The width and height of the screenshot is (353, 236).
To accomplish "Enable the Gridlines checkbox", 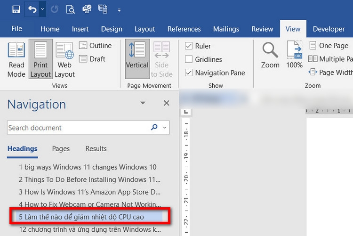I will tap(189, 59).
